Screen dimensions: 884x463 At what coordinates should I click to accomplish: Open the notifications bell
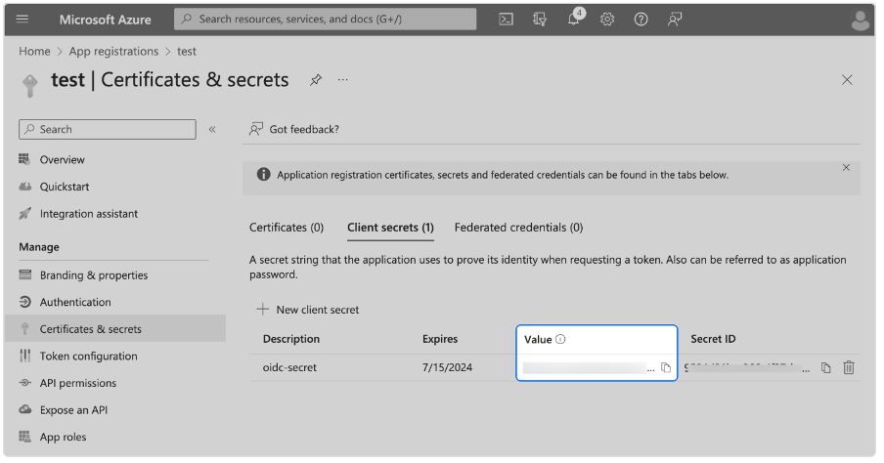(x=574, y=20)
